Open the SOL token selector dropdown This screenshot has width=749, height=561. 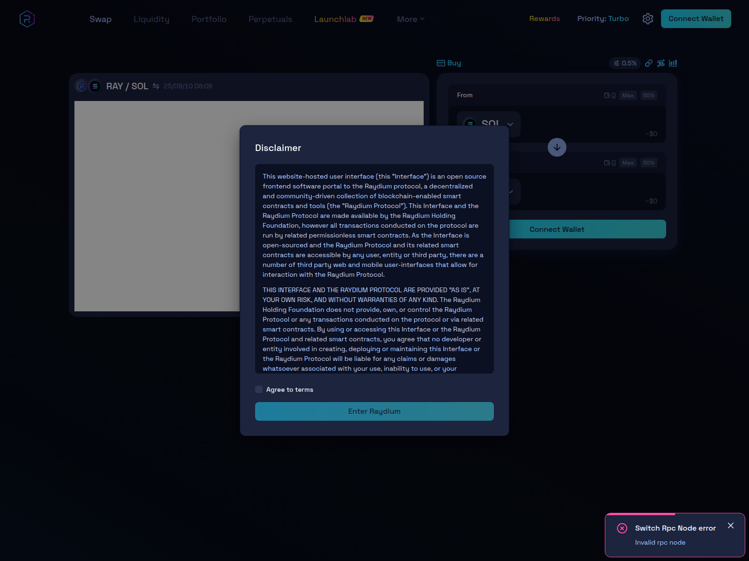(488, 124)
